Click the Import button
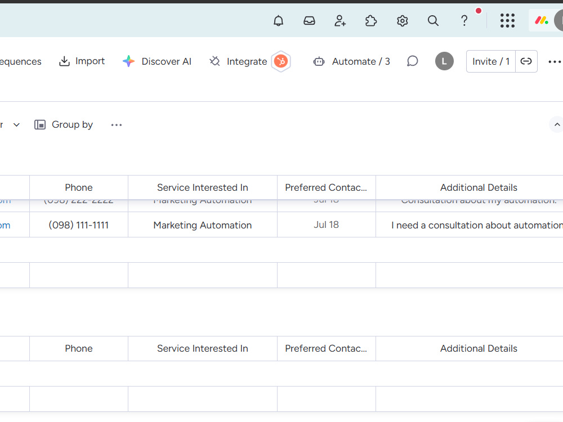This screenshot has width=563, height=422. [x=82, y=61]
